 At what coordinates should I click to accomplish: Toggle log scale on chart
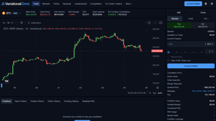click(154, 93)
